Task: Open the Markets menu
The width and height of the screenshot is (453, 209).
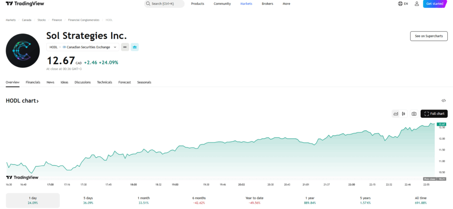Action: (x=246, y=4)
